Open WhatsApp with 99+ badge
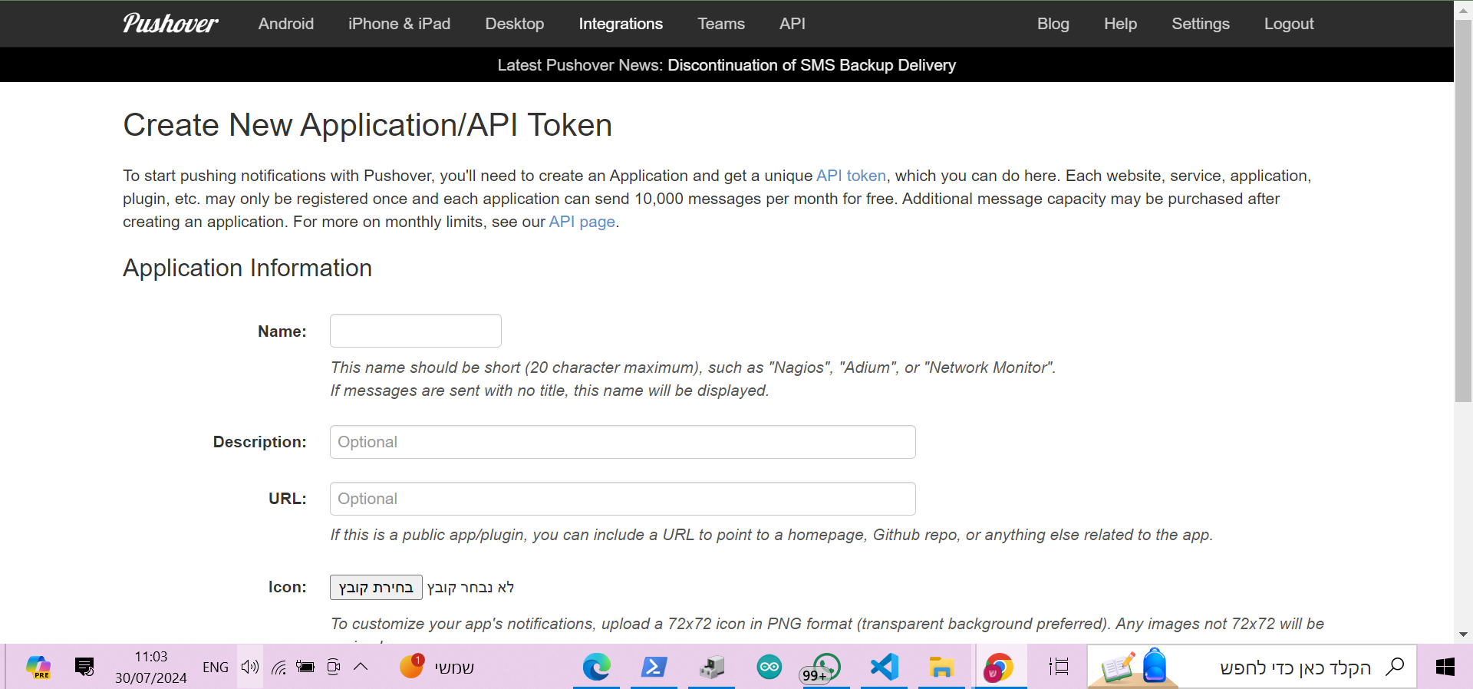1473x689 pixels. (x=822, y=668)
